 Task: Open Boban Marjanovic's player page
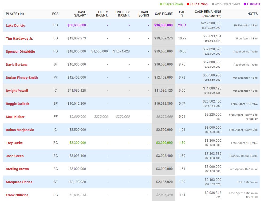(x=20, y=130)
